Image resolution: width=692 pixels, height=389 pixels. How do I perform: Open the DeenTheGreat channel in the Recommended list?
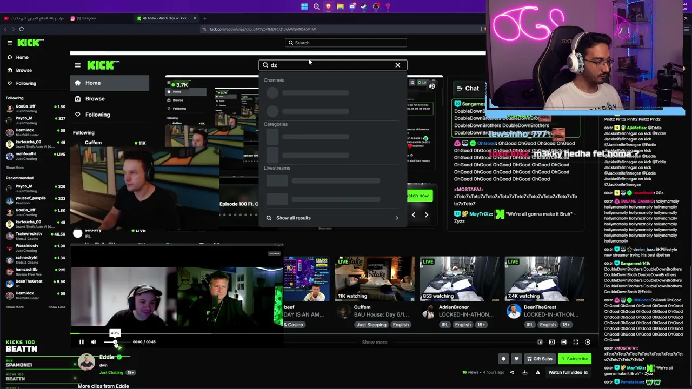tap(35, 283)
